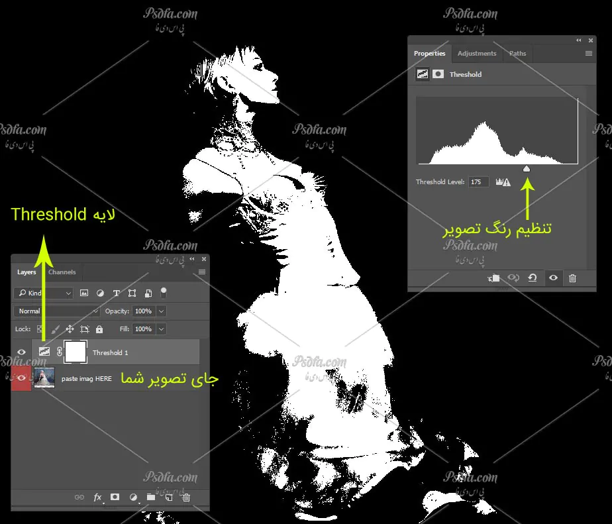
Task: Click mask link icon on Threshold 1 layer
Action: point(60,352)
